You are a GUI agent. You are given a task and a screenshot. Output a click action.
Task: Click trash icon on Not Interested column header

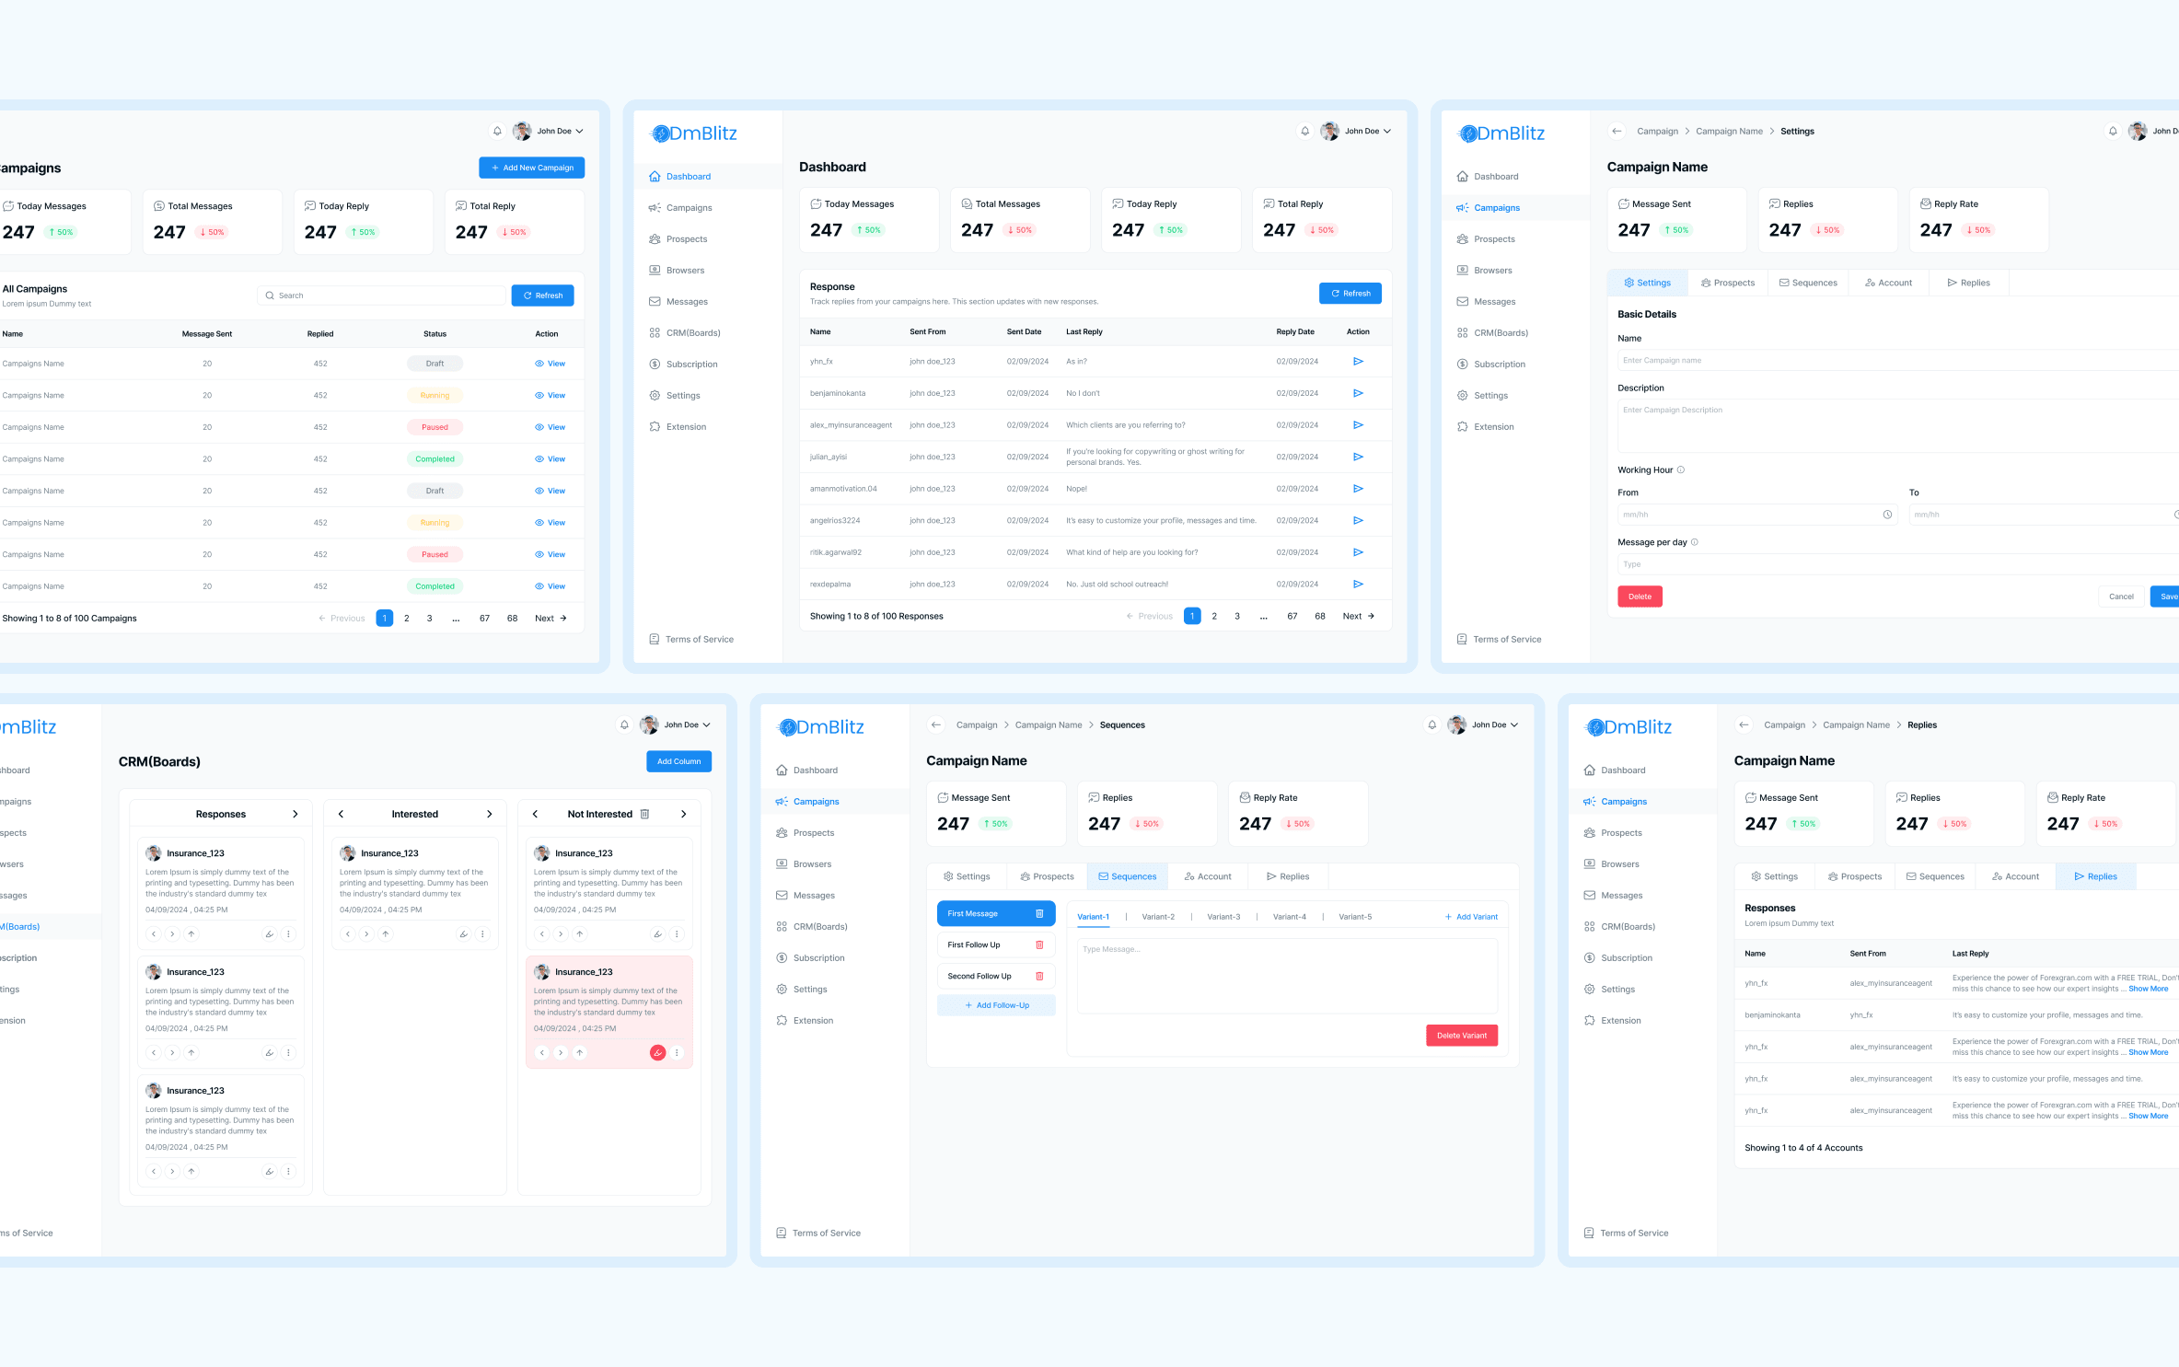click(644, 814)
